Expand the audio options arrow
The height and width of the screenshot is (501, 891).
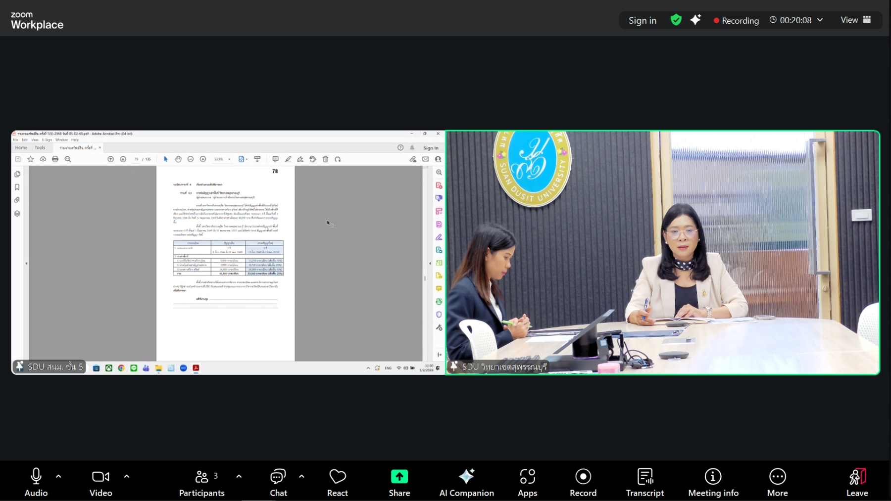58,476
